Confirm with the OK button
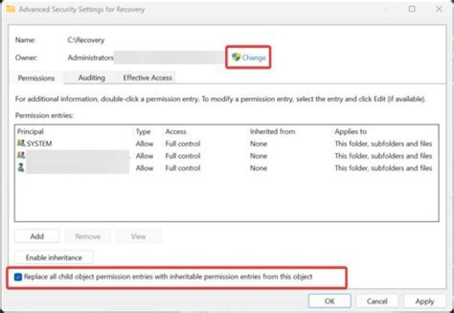 [330, 301]
